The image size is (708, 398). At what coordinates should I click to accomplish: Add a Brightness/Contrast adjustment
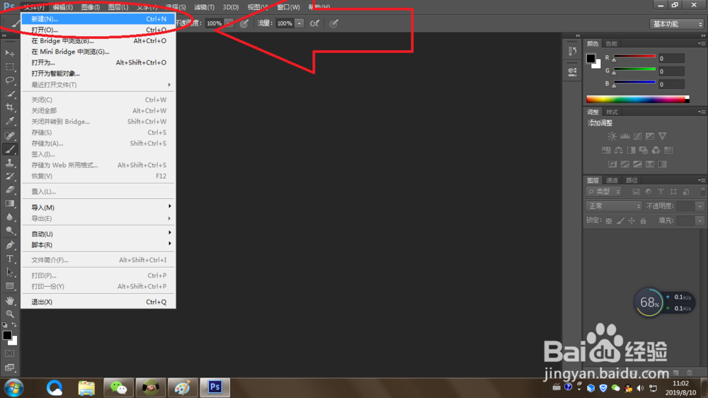tap(612, 136)
